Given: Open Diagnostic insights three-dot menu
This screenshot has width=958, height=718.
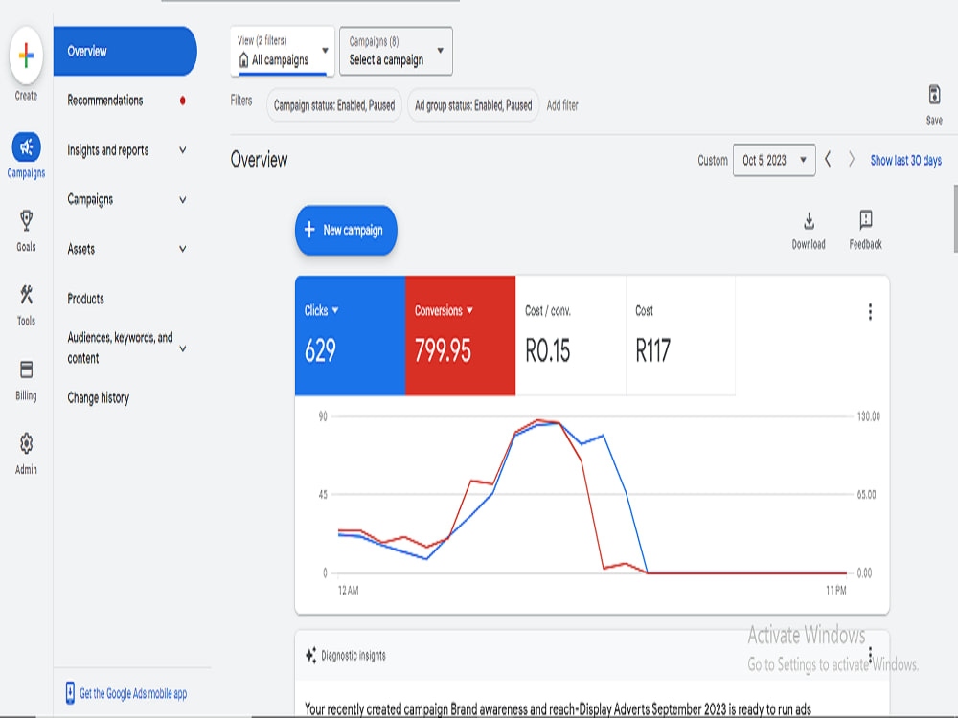Looking at the screenshot, I should [870, 655].
